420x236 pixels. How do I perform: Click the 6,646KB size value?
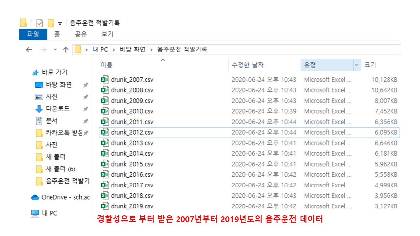pyautogui.click(x=386, y=143)
